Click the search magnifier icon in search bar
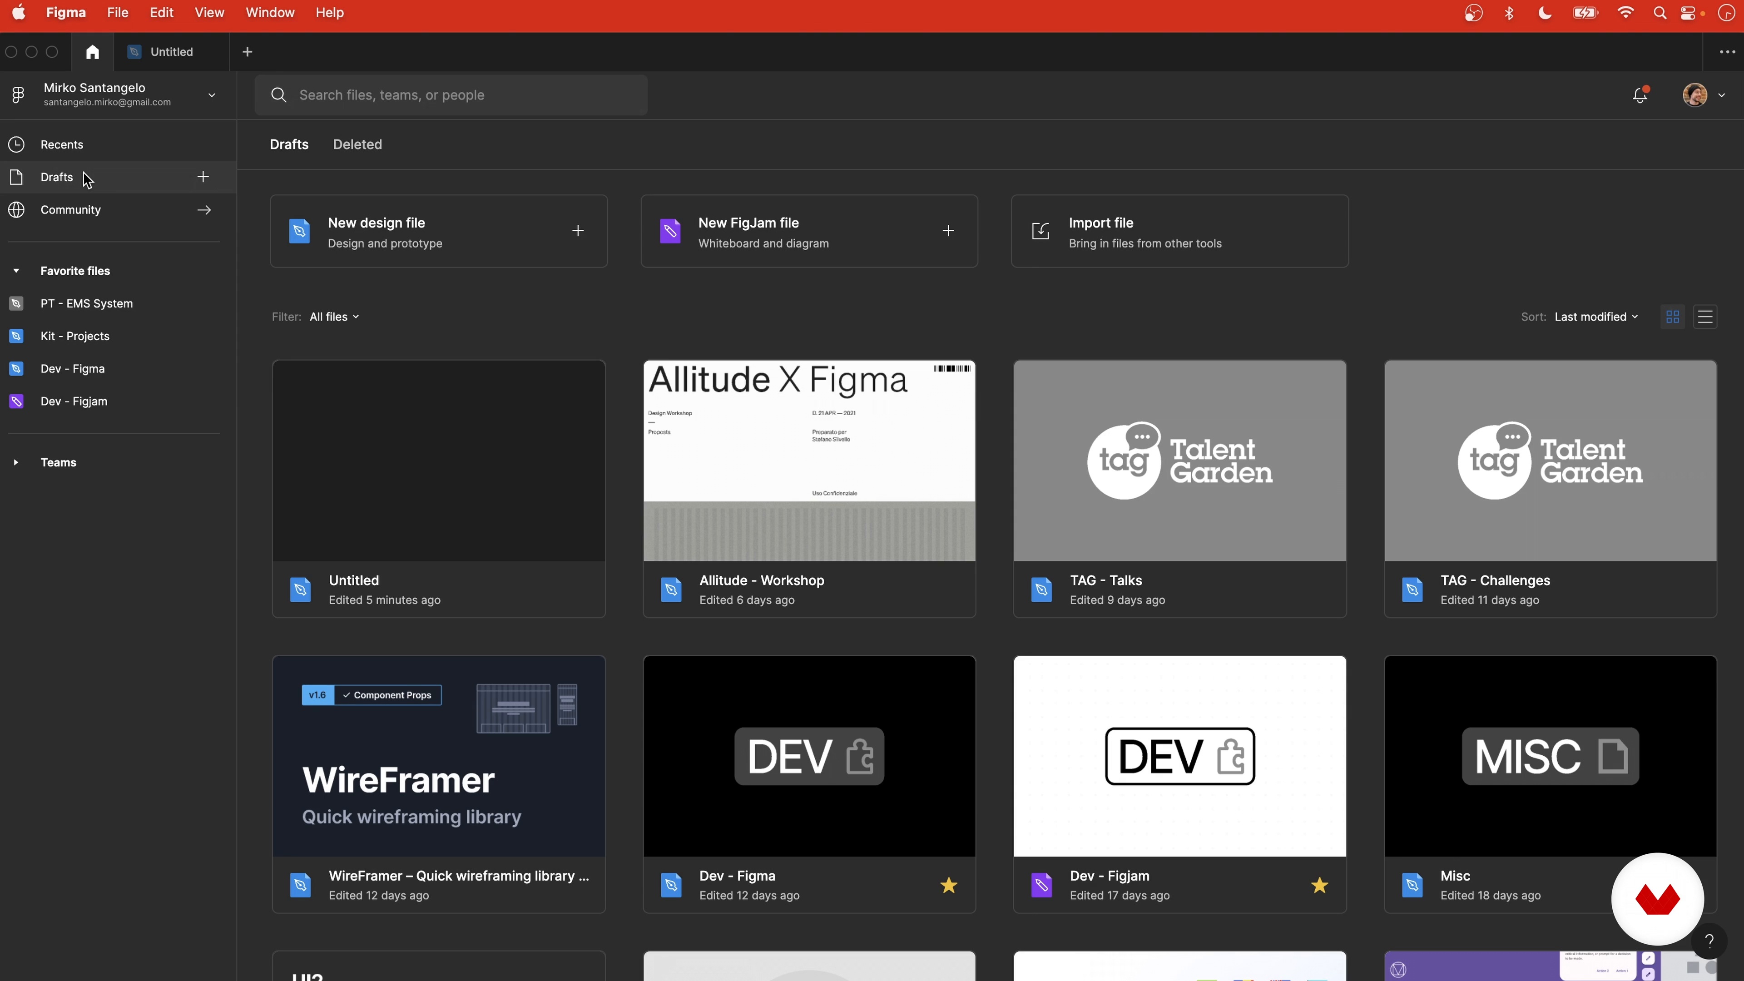 pos(279,95)
